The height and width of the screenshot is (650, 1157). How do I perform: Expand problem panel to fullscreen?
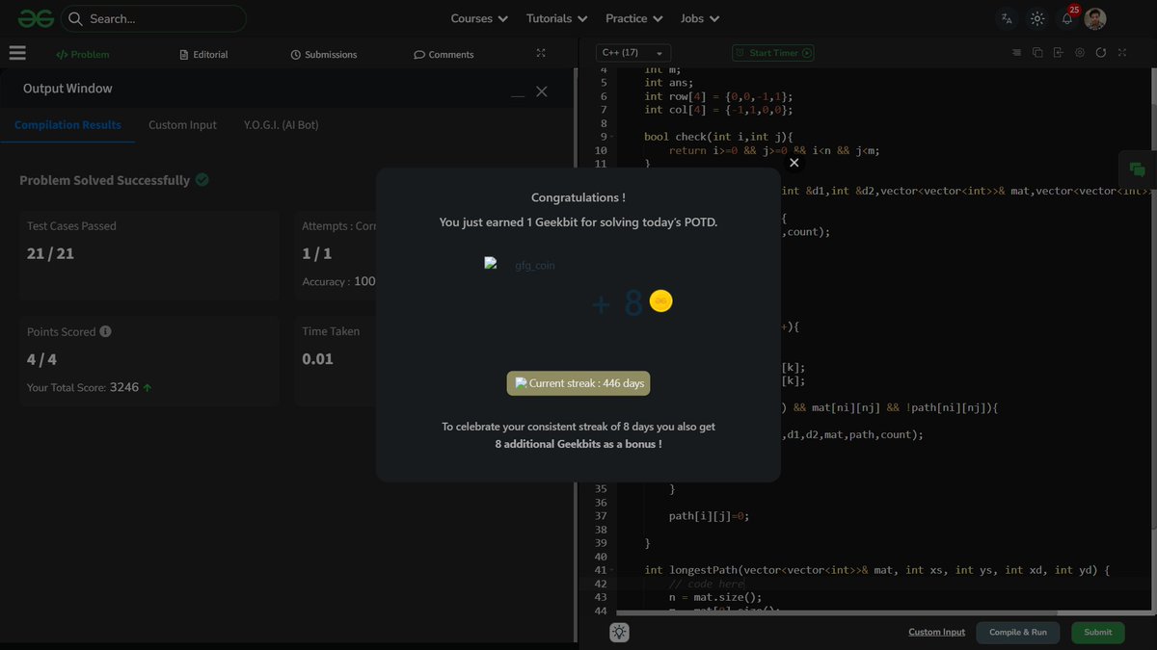(x=541, y=54)
